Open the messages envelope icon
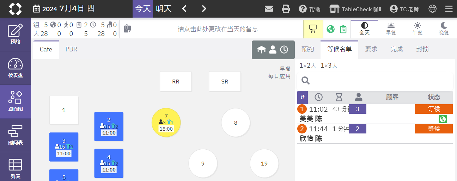457x181 pixels. (x=269, y=9)
